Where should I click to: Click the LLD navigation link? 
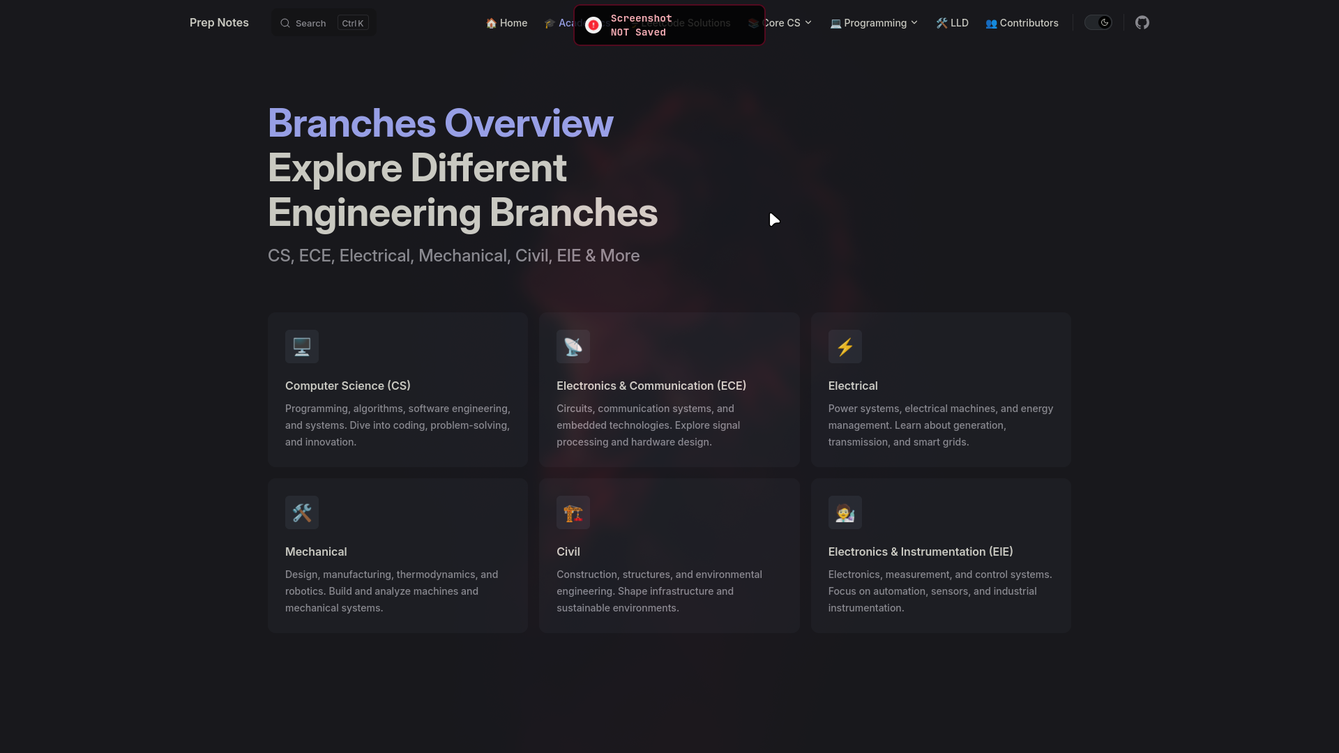pos(953,22)
